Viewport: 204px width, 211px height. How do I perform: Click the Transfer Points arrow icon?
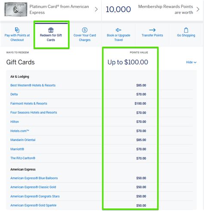[x=152, y=30]
